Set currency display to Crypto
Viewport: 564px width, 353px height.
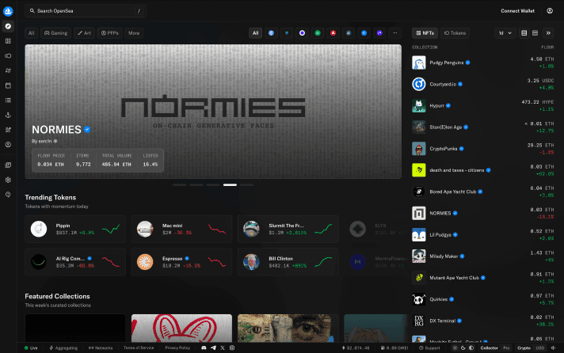[x=524, y=347]
